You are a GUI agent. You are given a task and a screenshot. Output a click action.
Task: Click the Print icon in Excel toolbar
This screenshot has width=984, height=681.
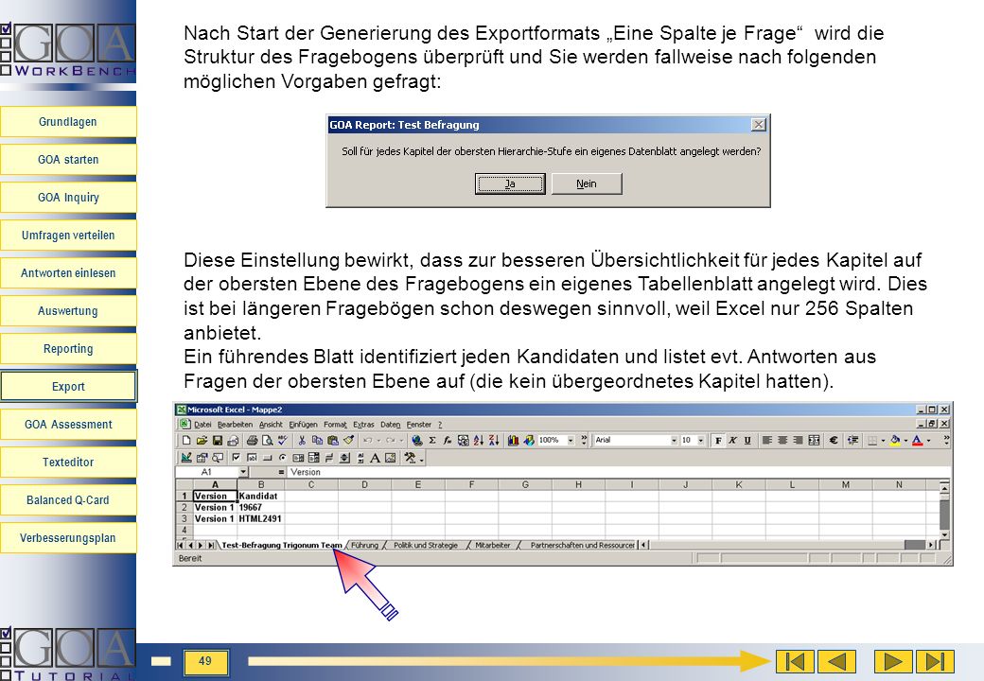click(253, 440)
